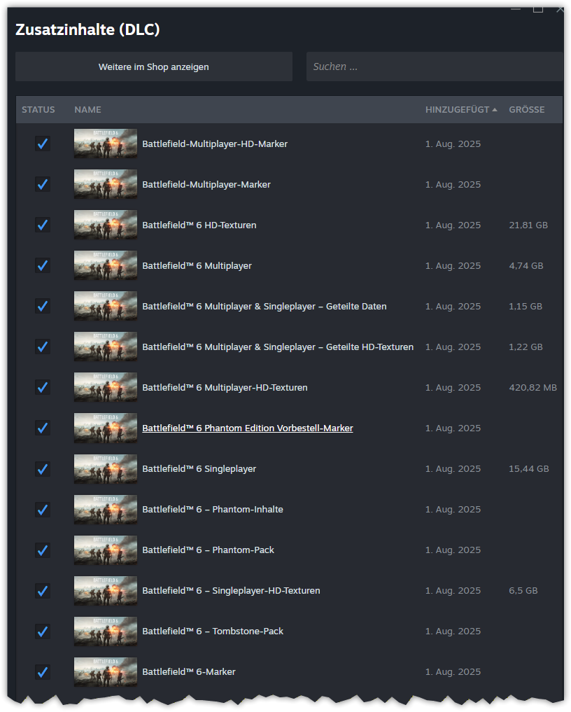Disable Battlefield 6 Multiplayer-HD-Texturen checkbox
571x712 pixels.
click(43, 387)
